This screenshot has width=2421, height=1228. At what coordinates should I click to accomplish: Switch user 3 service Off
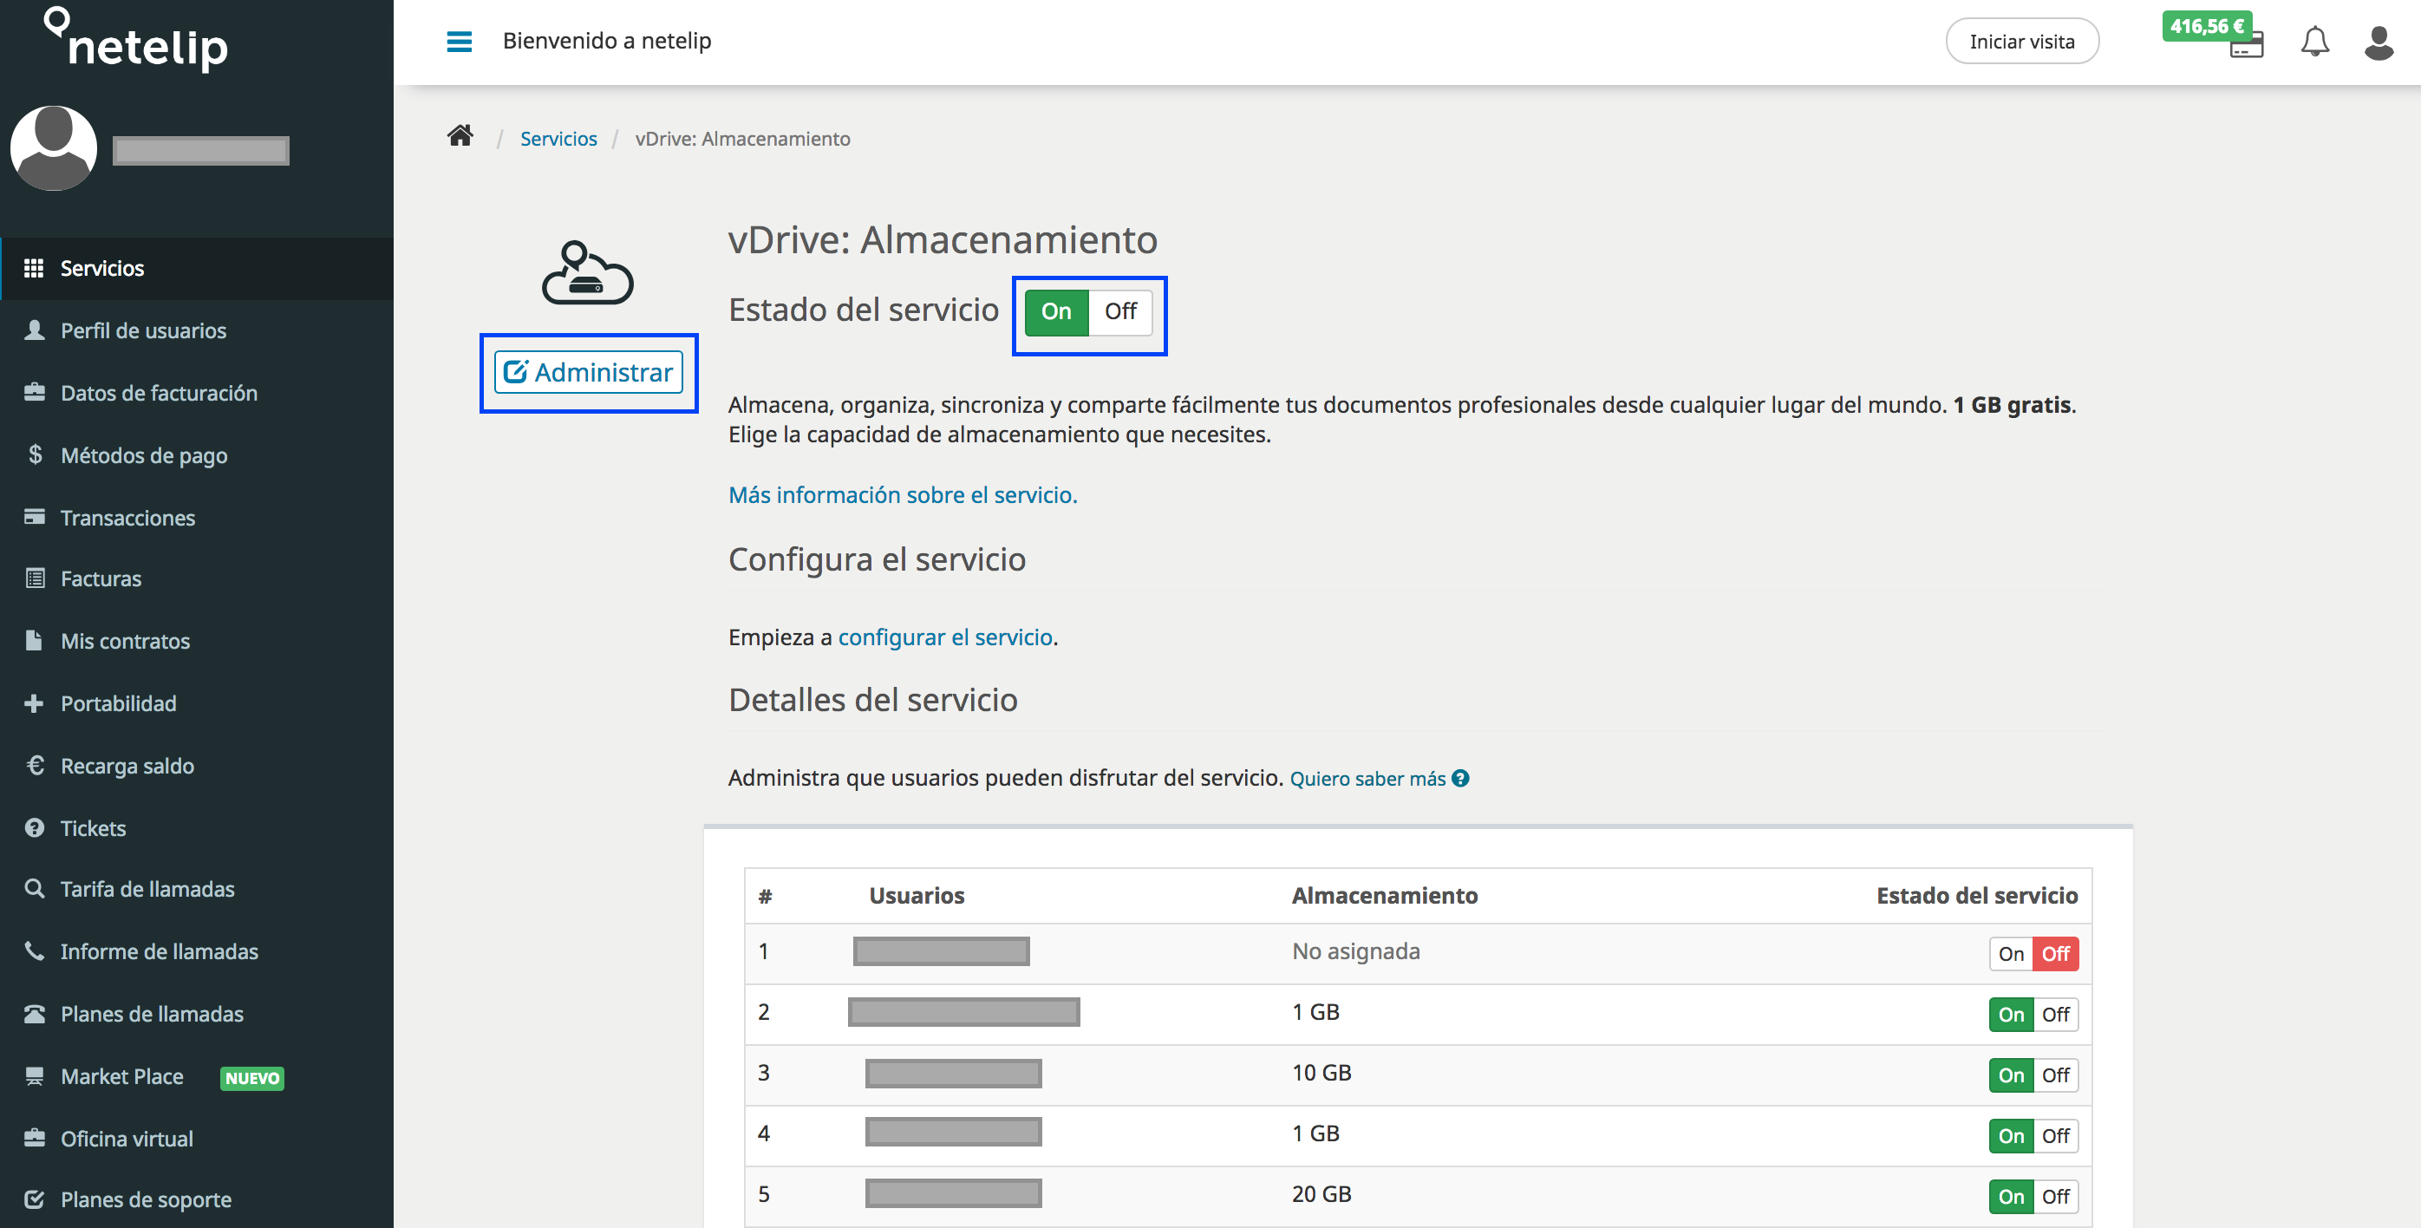tap(2055, 1074)
